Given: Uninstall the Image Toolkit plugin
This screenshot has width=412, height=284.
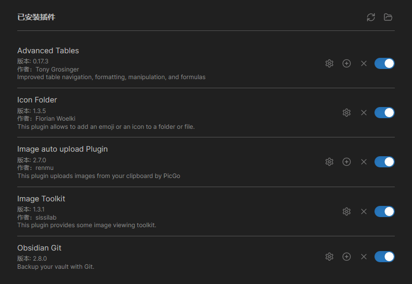Looking at the screenshot, I should pos(364,211).
